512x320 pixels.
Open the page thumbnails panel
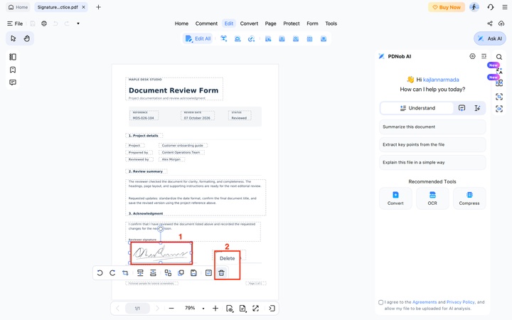click(x=13, y=57)
